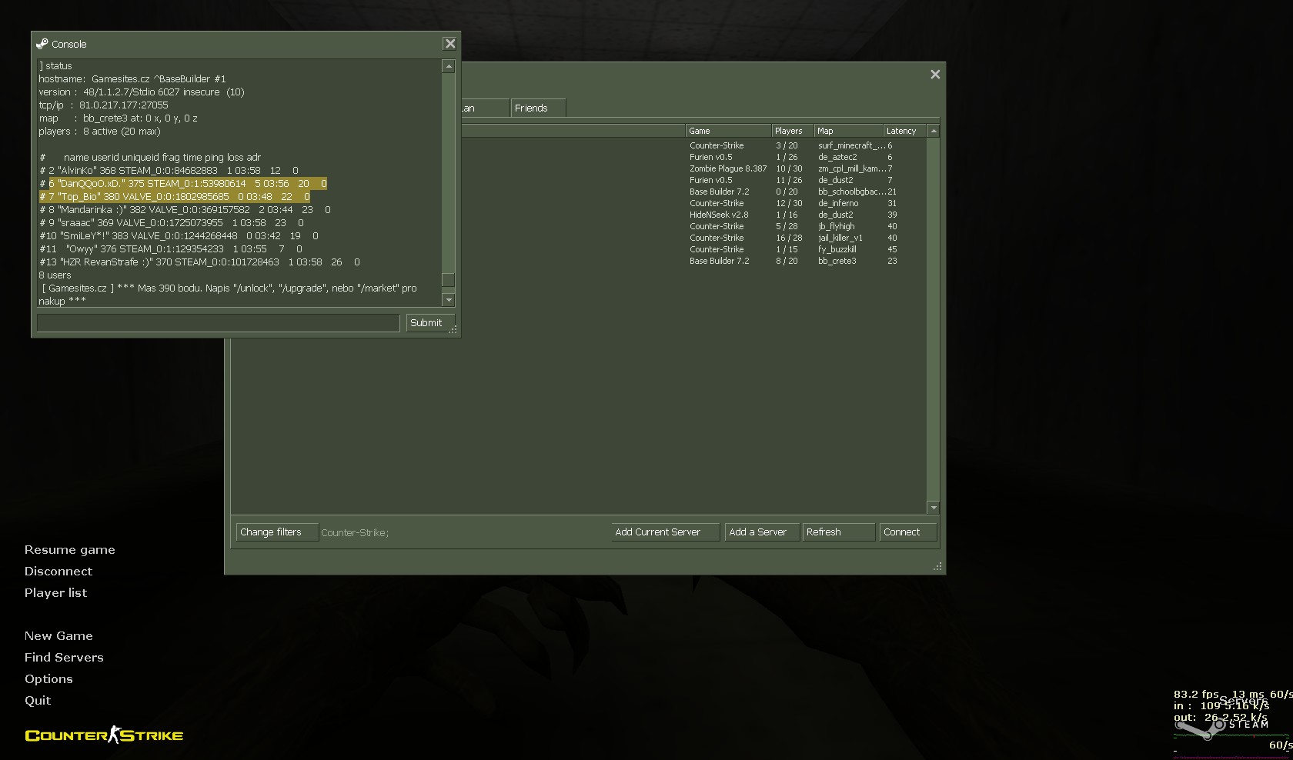Click the "AlvinKo" player line in console
Viewport: 1293px width, 760px height.
point(169,171)
